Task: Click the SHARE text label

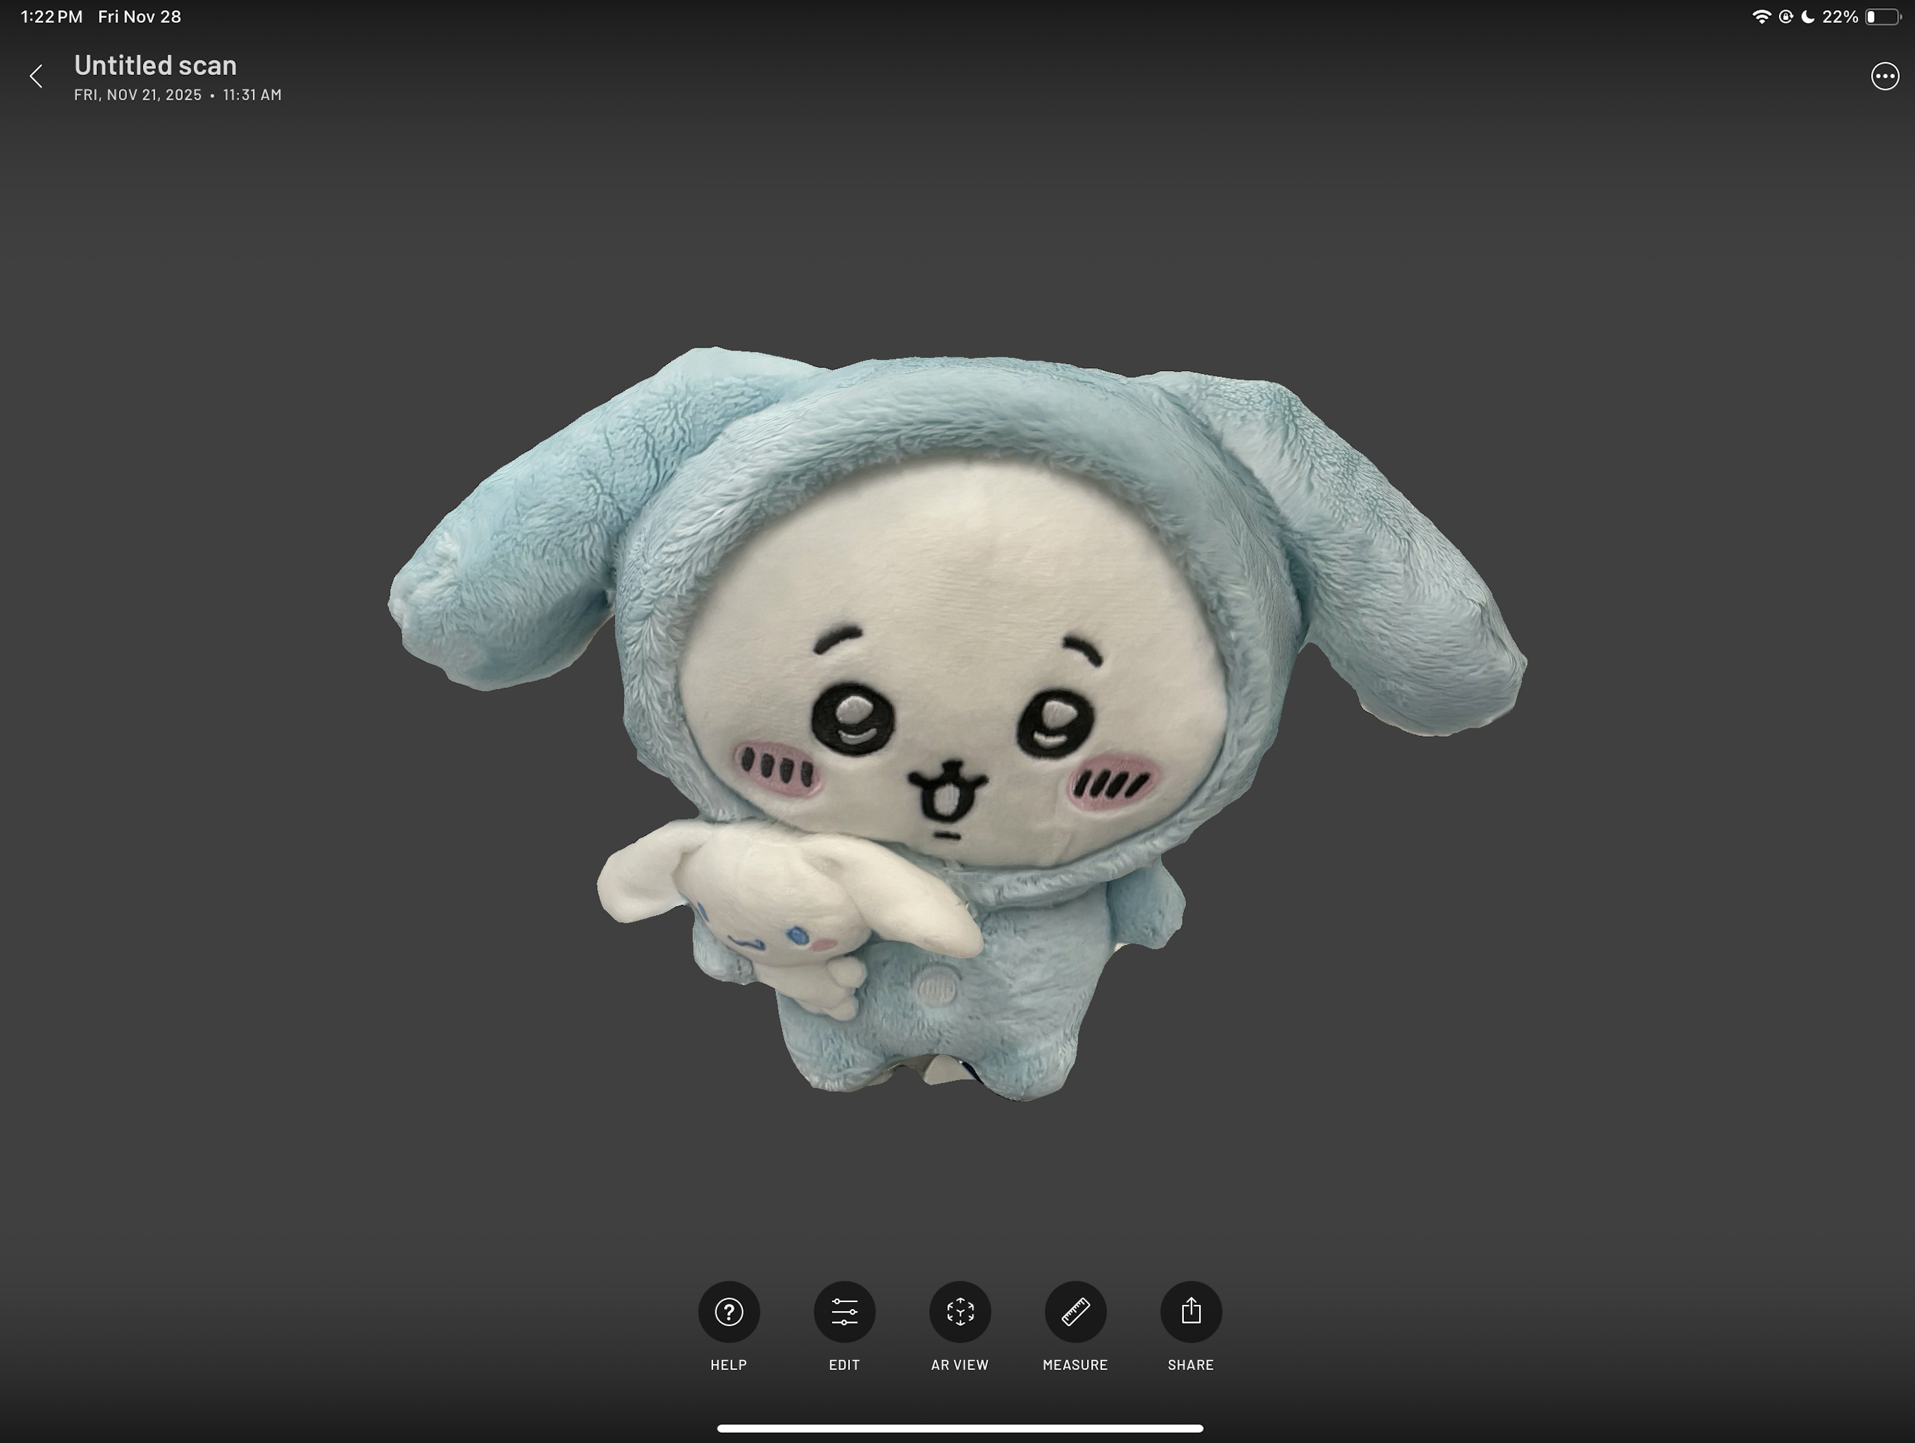Action: [1190, 1365]
